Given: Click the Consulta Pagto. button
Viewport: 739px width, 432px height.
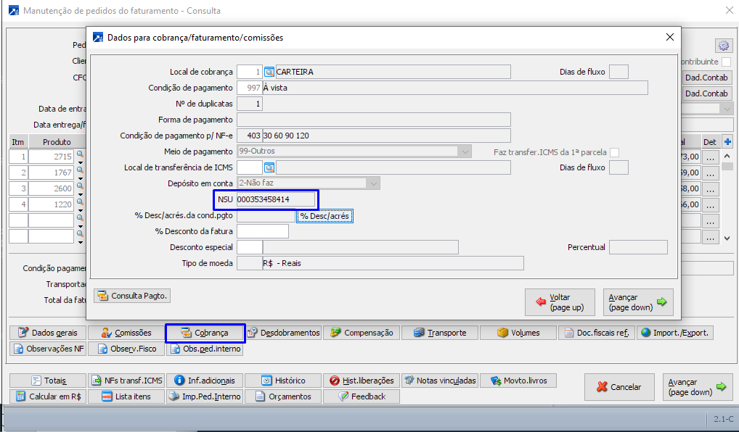Looking at the screenshot, I should [132, 296].
